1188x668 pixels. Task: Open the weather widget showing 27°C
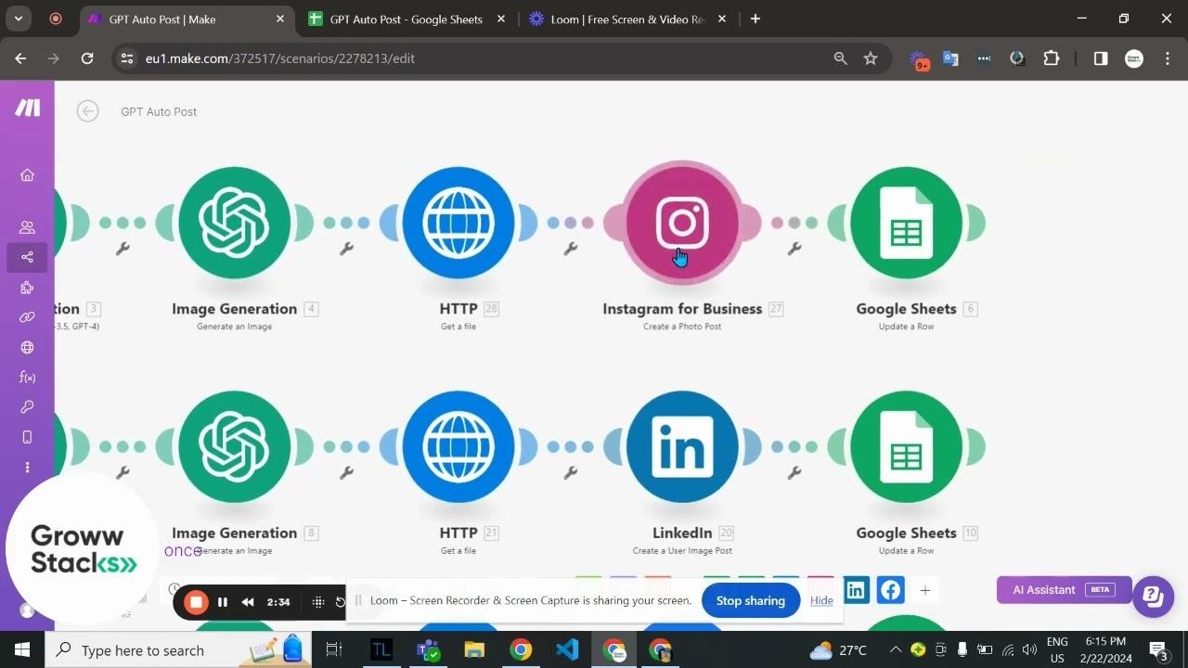pos(838,649)
